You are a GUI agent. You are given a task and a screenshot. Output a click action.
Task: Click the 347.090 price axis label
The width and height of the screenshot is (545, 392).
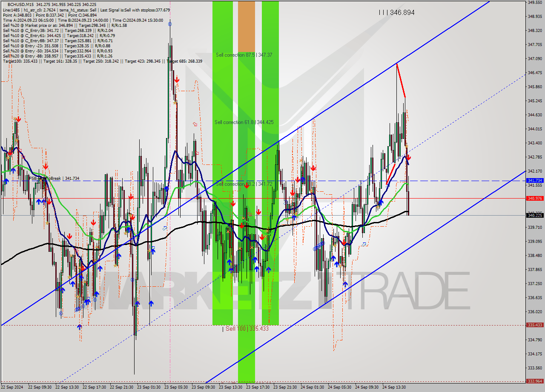(535, 58)
